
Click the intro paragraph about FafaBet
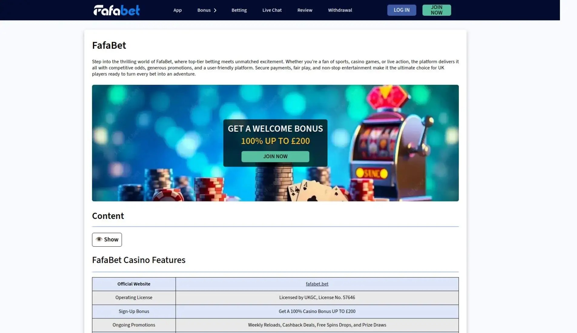point(275,68)
